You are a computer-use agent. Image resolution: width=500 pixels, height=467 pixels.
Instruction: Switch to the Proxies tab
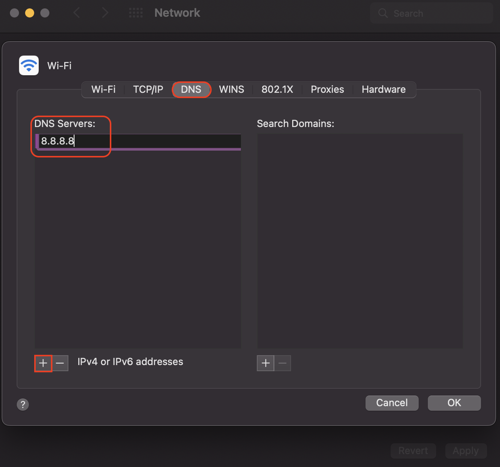[x=328, y=89]
